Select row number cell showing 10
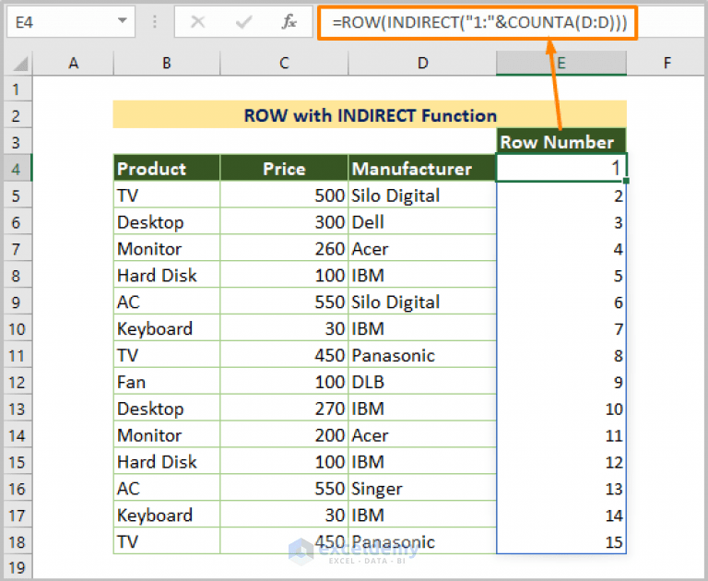This screenshot has height=581, width=708. click(561, 409)
